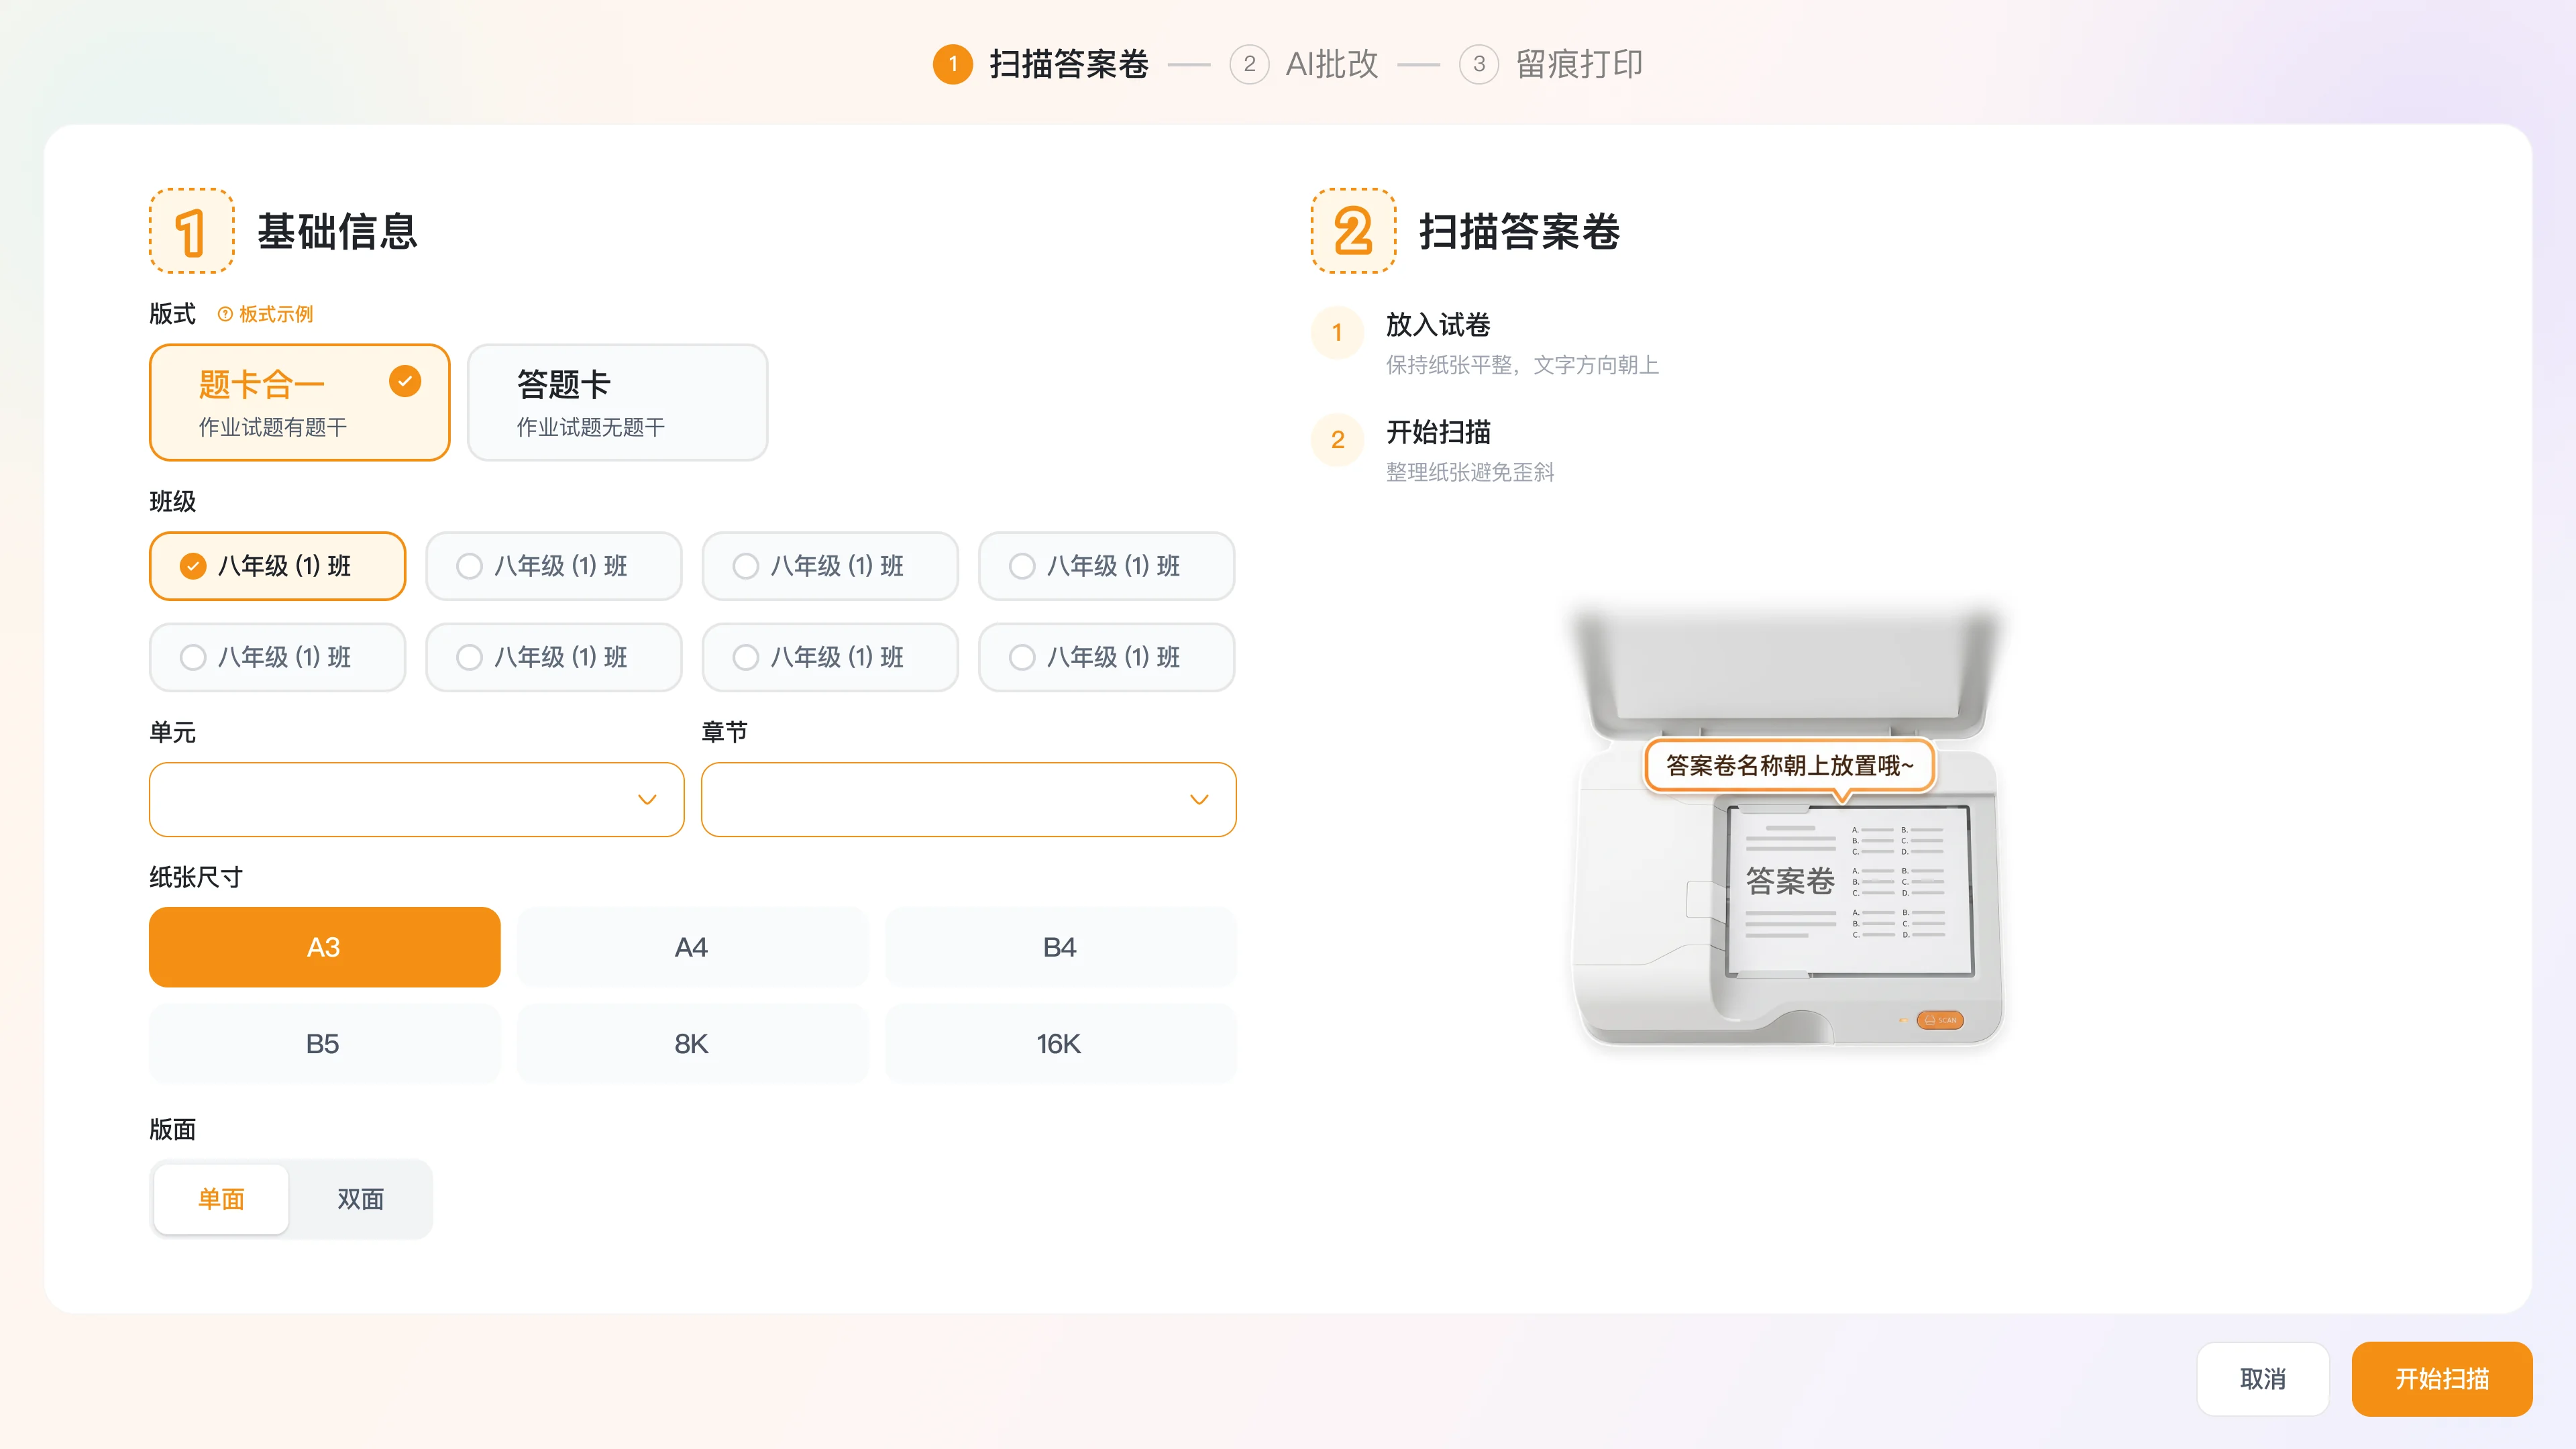Screen dimensions: 2576x1449
Task: Click the 放入试卷 instruction title
Action: pyautogui.click(x=1438, y=325)
